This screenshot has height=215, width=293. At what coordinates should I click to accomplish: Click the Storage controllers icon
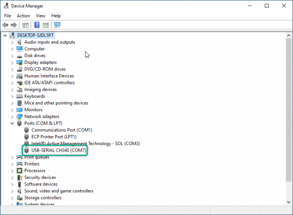[20, 198]
